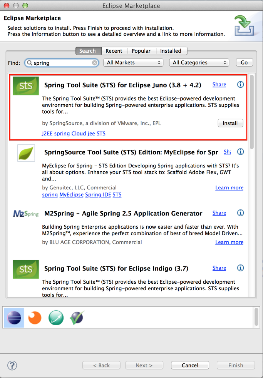Select the Eclipse marketplace catalog icon
263x378 pixels.
click(x=14, y=318)
